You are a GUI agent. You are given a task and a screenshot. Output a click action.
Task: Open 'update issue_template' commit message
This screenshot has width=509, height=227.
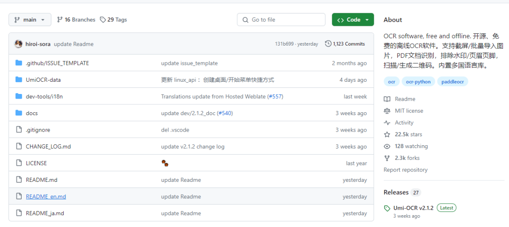tap(189, 63)
